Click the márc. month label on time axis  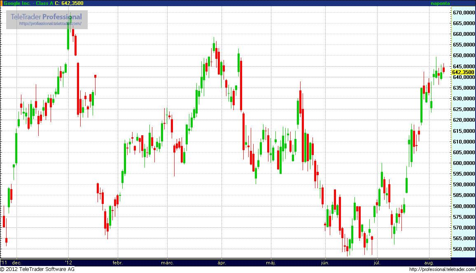tap(167, 263)
